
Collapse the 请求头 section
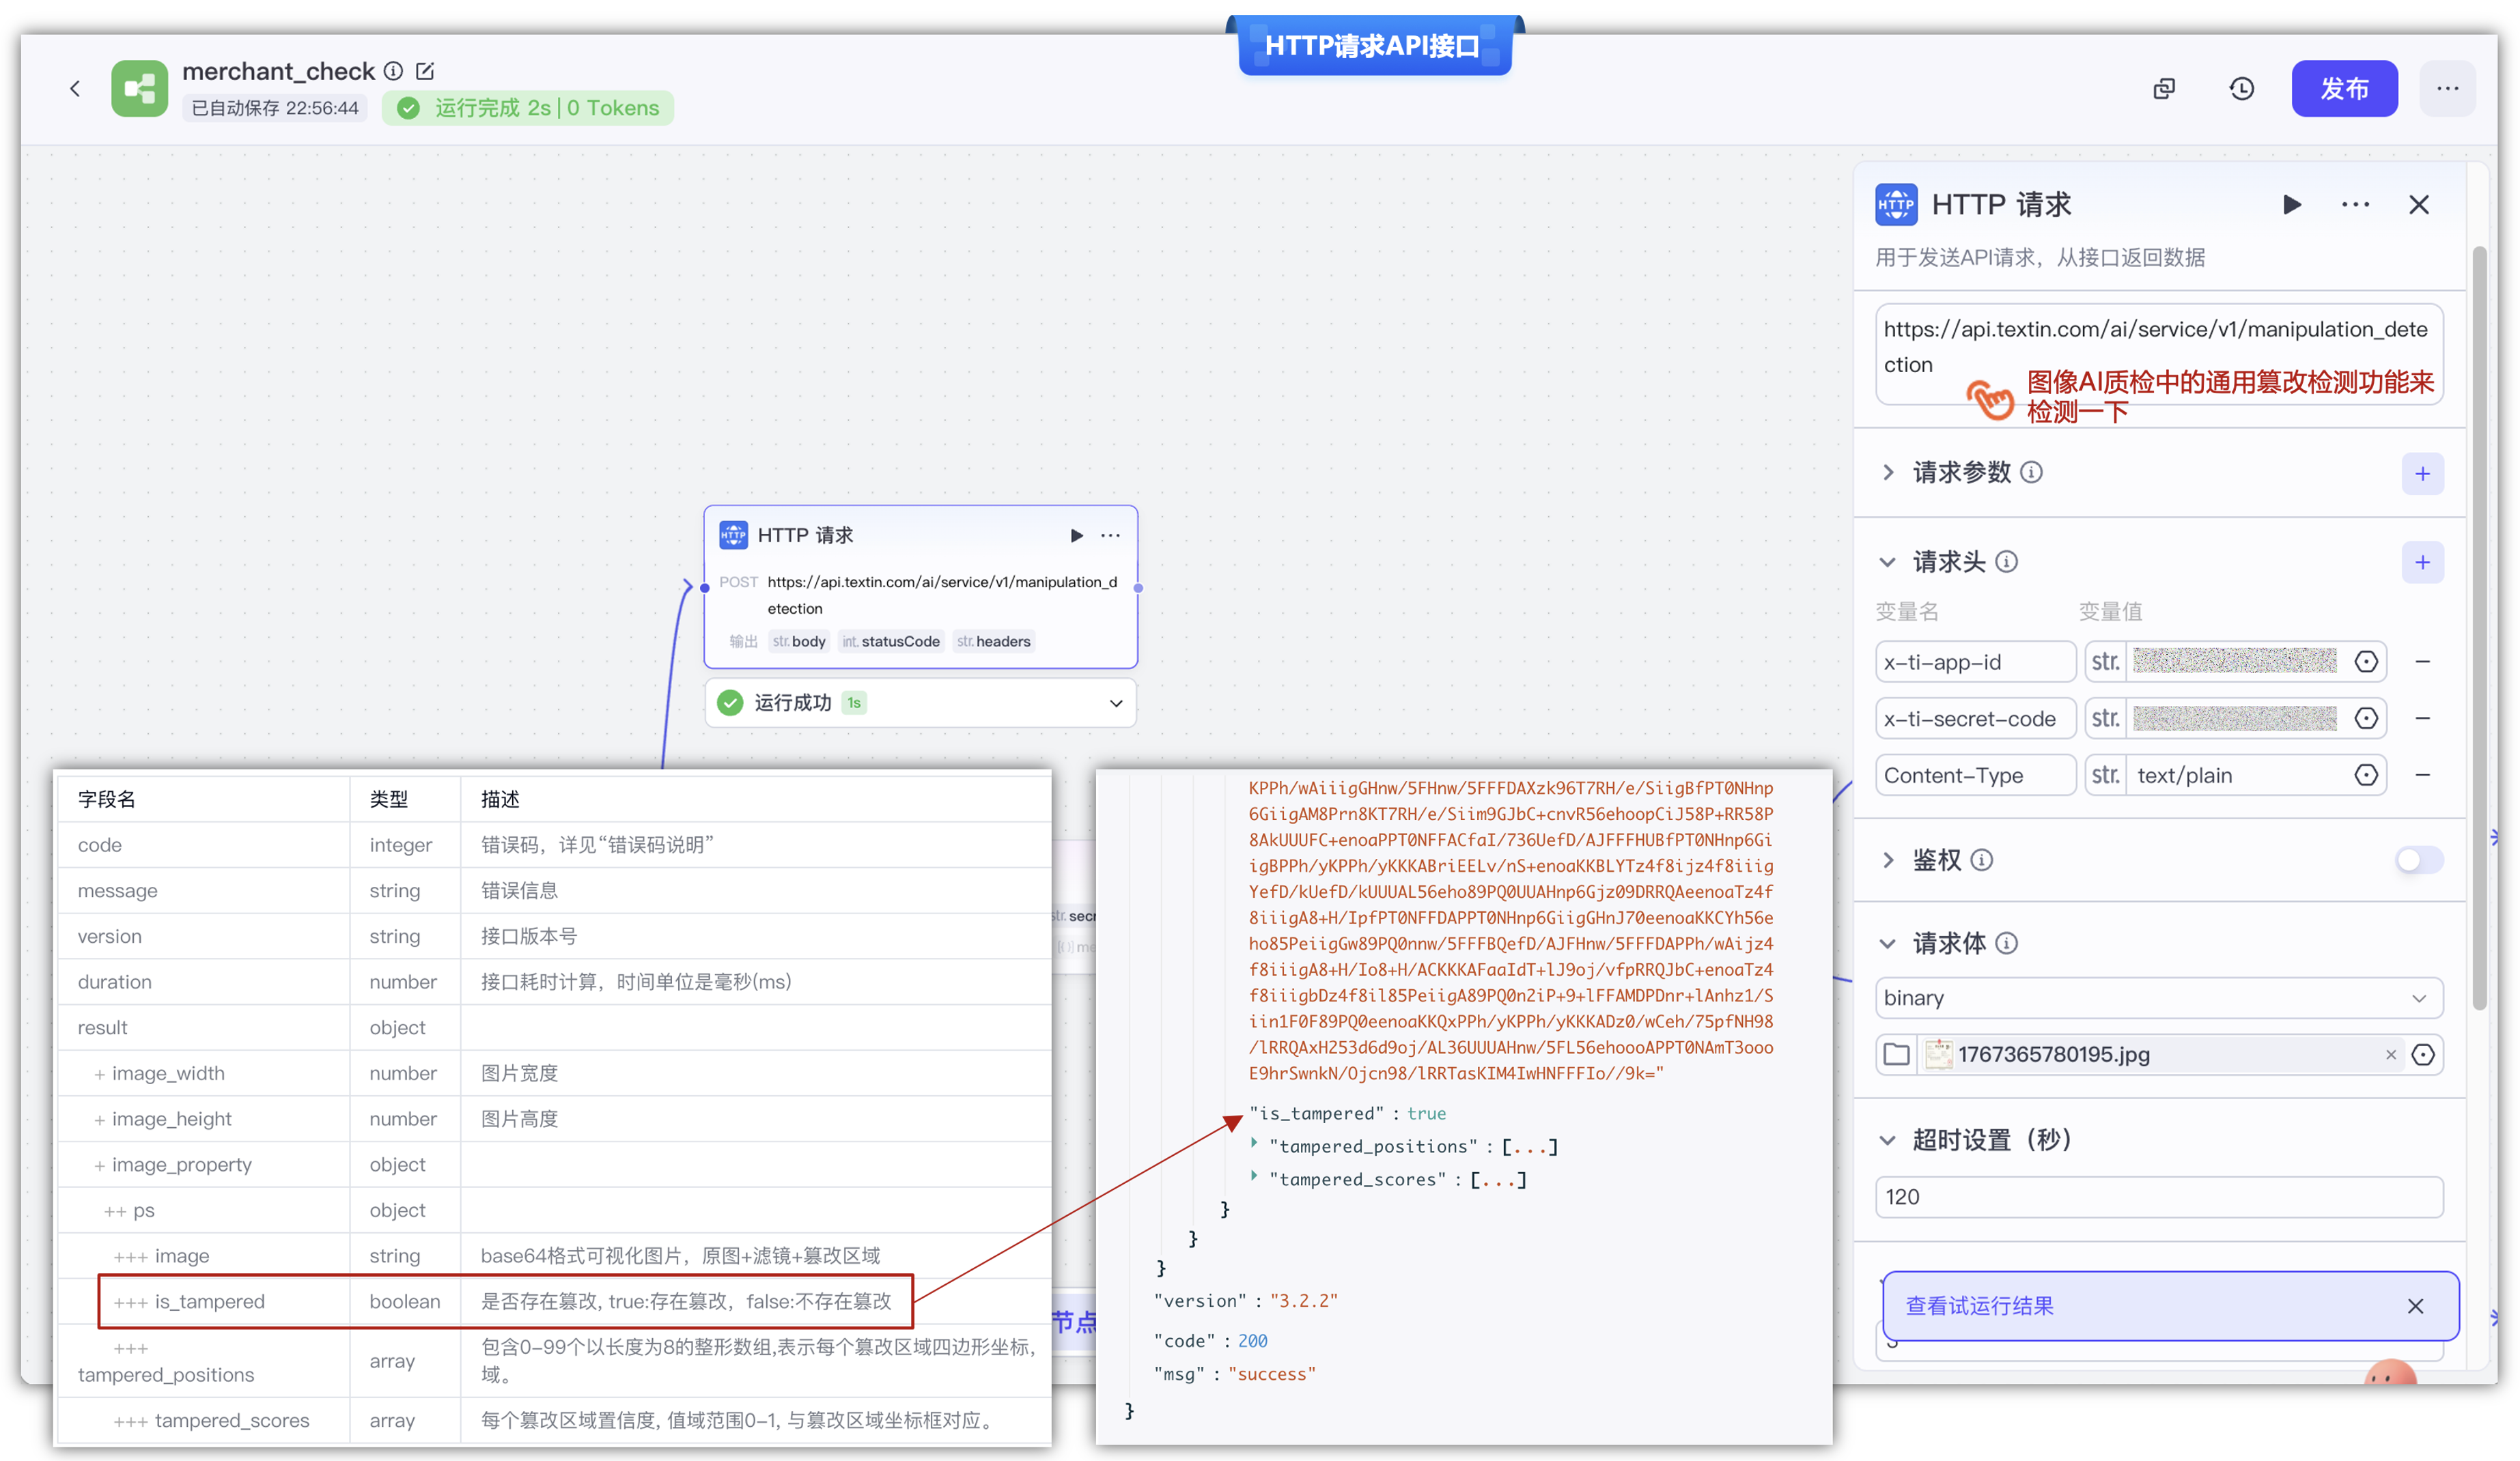click(x=1888, y=562)
